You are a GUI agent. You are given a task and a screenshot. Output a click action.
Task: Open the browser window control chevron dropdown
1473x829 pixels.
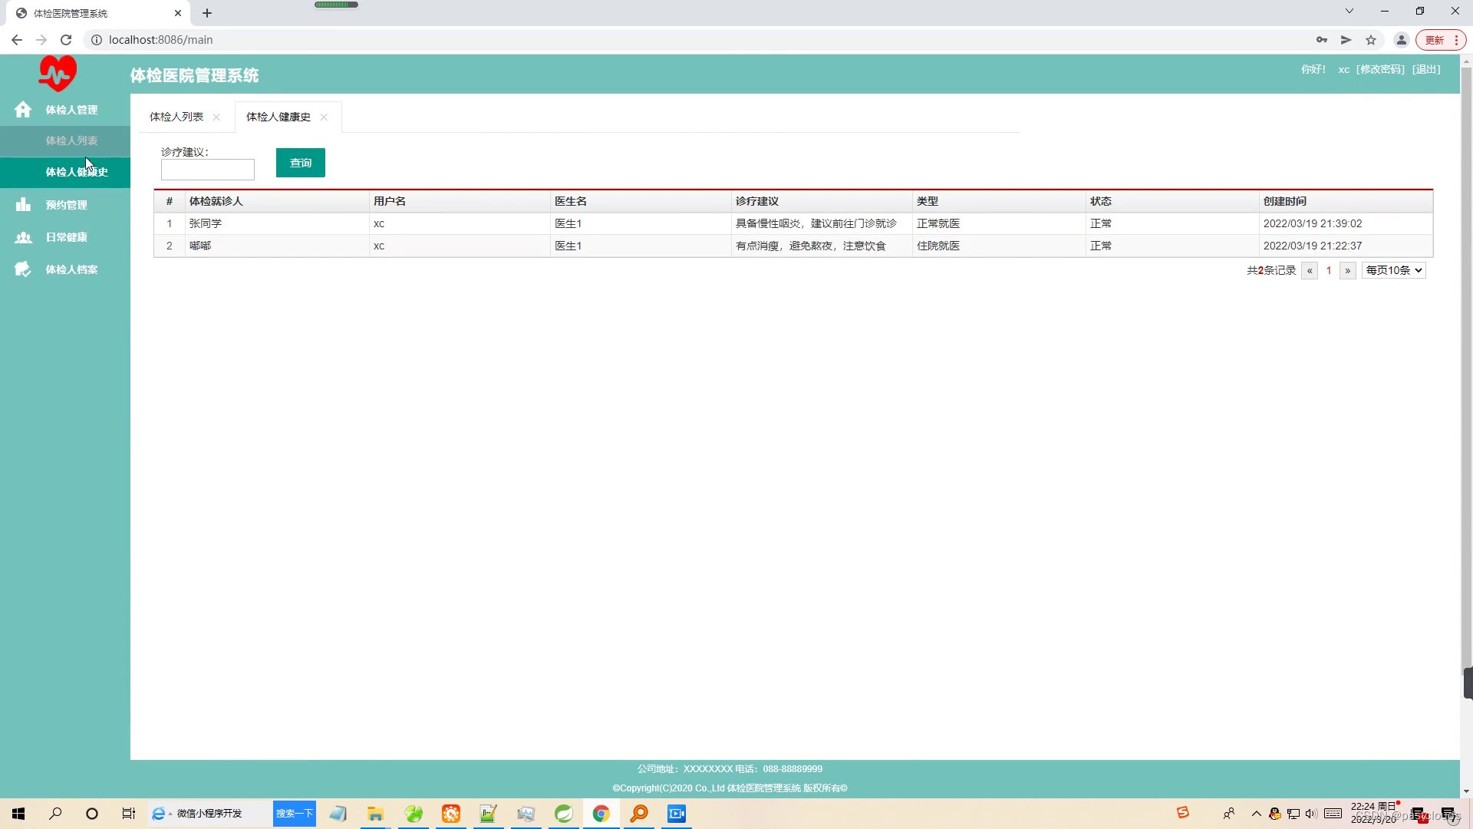(x=1349, y=11)
